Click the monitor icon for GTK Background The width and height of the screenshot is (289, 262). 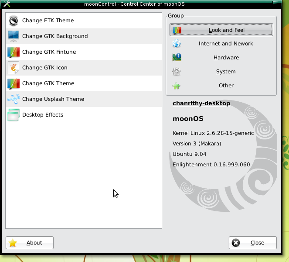(x=14, y=36)
